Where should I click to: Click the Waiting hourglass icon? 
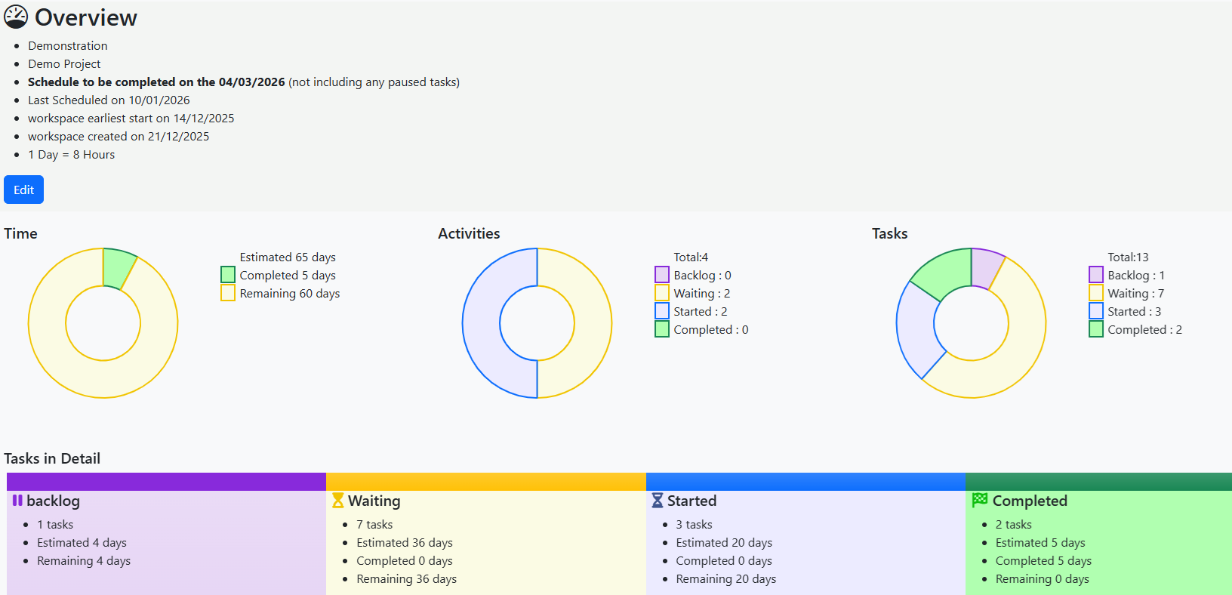coord(337,501)
